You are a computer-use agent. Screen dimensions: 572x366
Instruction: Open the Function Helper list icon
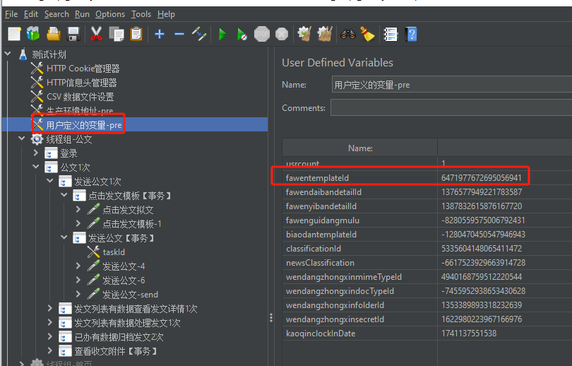391,35
